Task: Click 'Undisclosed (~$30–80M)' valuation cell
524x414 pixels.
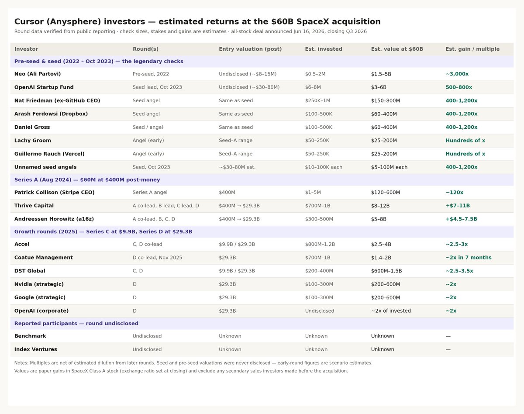Action: tap(249, 87)
